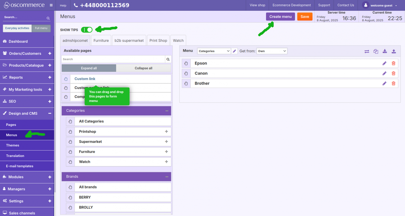Toggle the SHOW TIPS switch off
Image resolution: width=405 pixels, height=216 pixels.
tap(87, 30)
